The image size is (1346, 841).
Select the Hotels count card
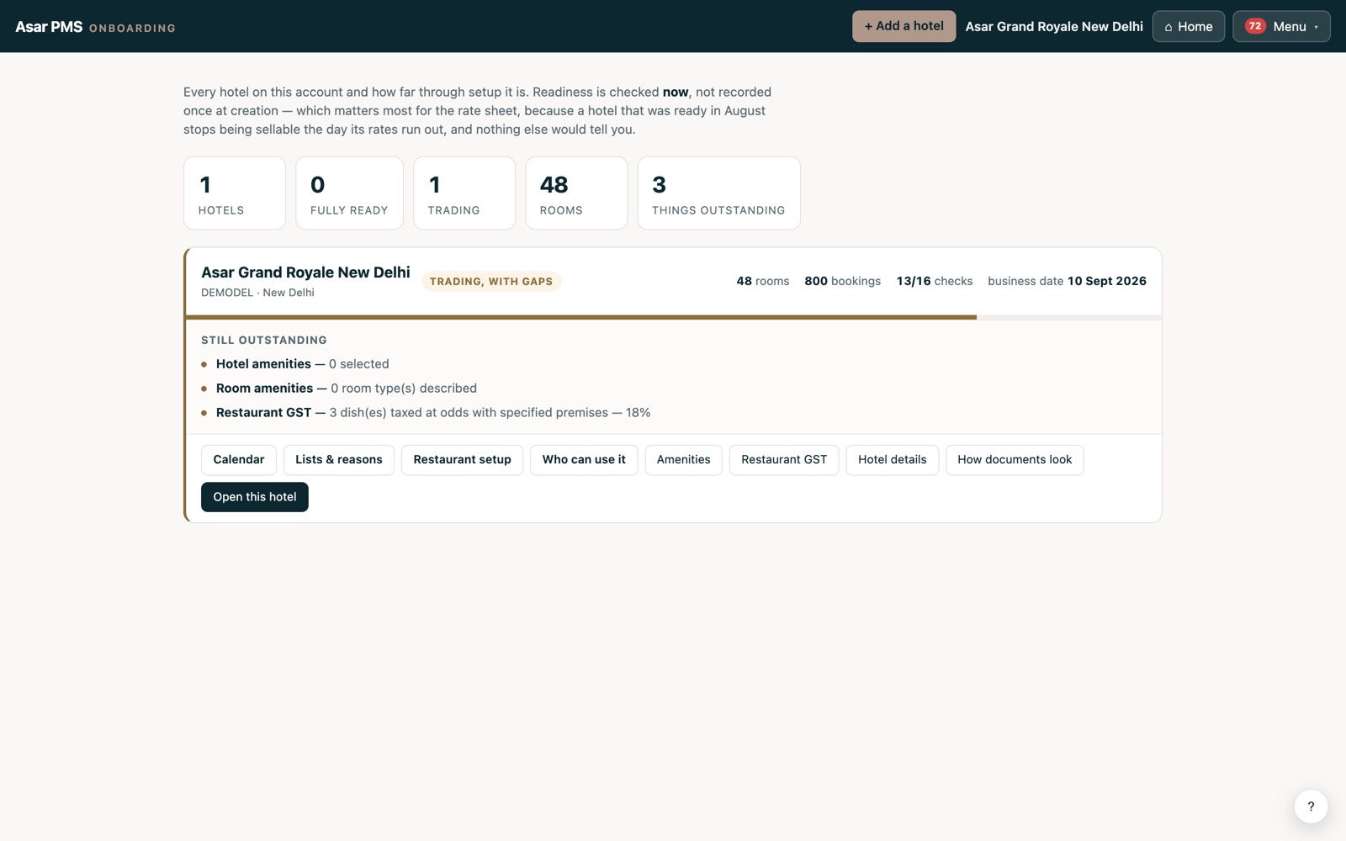pos(235,193)
